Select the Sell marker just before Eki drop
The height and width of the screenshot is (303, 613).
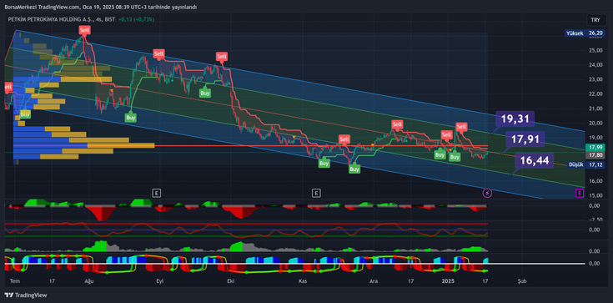(221, 57)
